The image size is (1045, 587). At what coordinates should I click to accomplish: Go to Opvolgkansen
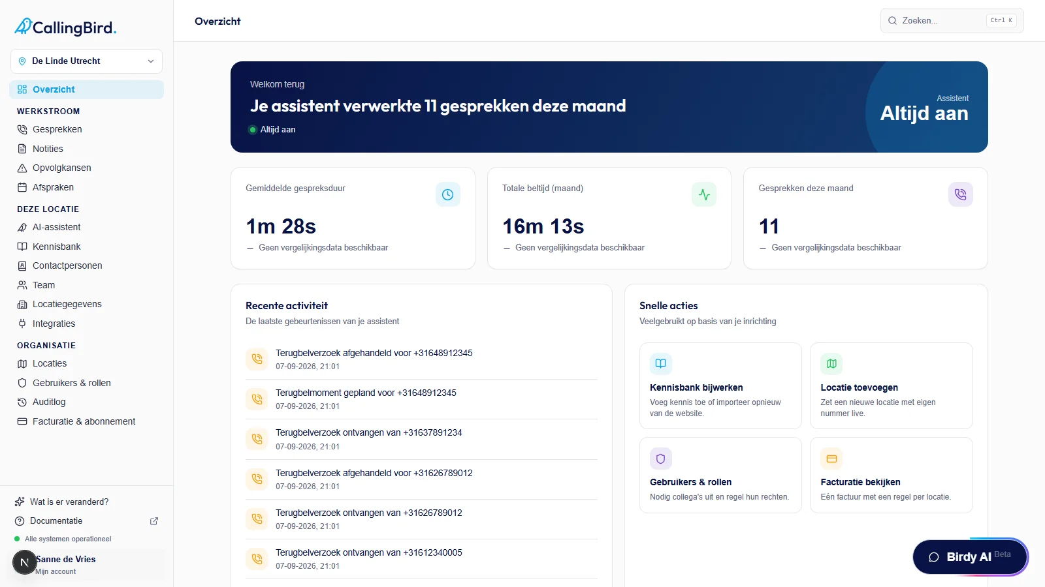coord(62,168)
